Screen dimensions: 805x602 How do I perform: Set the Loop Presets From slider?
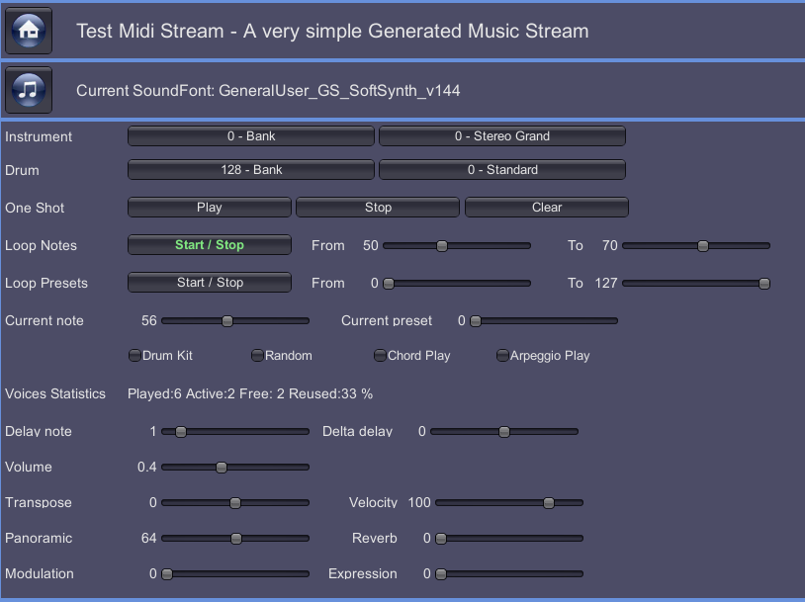pos(457,284)
